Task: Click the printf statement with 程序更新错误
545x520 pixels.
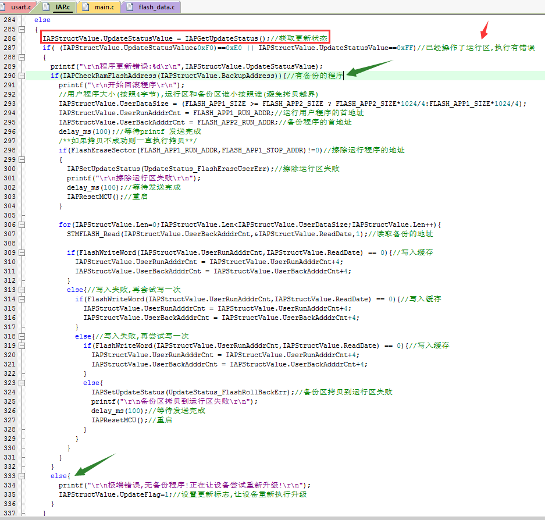Action: (x=186, y=66)
